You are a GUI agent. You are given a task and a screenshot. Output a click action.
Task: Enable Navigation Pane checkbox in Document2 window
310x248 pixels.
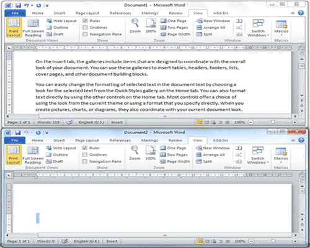84,161
